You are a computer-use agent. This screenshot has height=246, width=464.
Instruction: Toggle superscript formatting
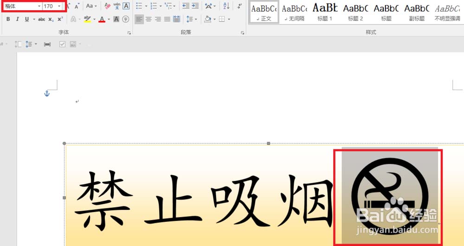[60, 19]
